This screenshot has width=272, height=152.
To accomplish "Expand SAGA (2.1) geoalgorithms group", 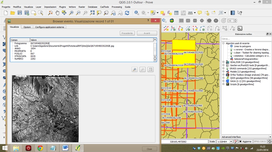I will (x=224, y=81).
